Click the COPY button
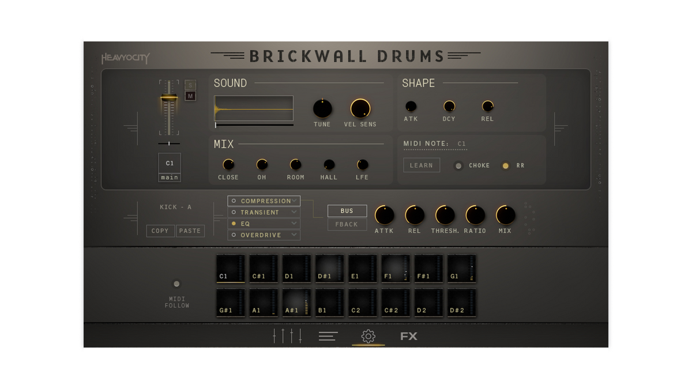Screen dimensions: 692x389 pos(160,231)
